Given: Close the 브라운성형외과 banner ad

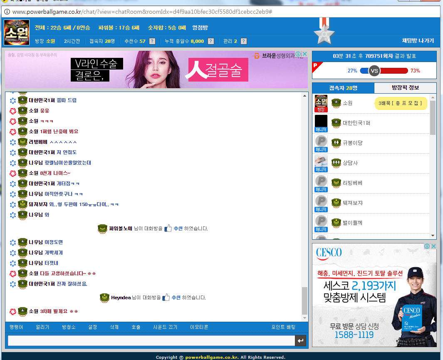Looking at the screenshot, I should pos(305,54).
